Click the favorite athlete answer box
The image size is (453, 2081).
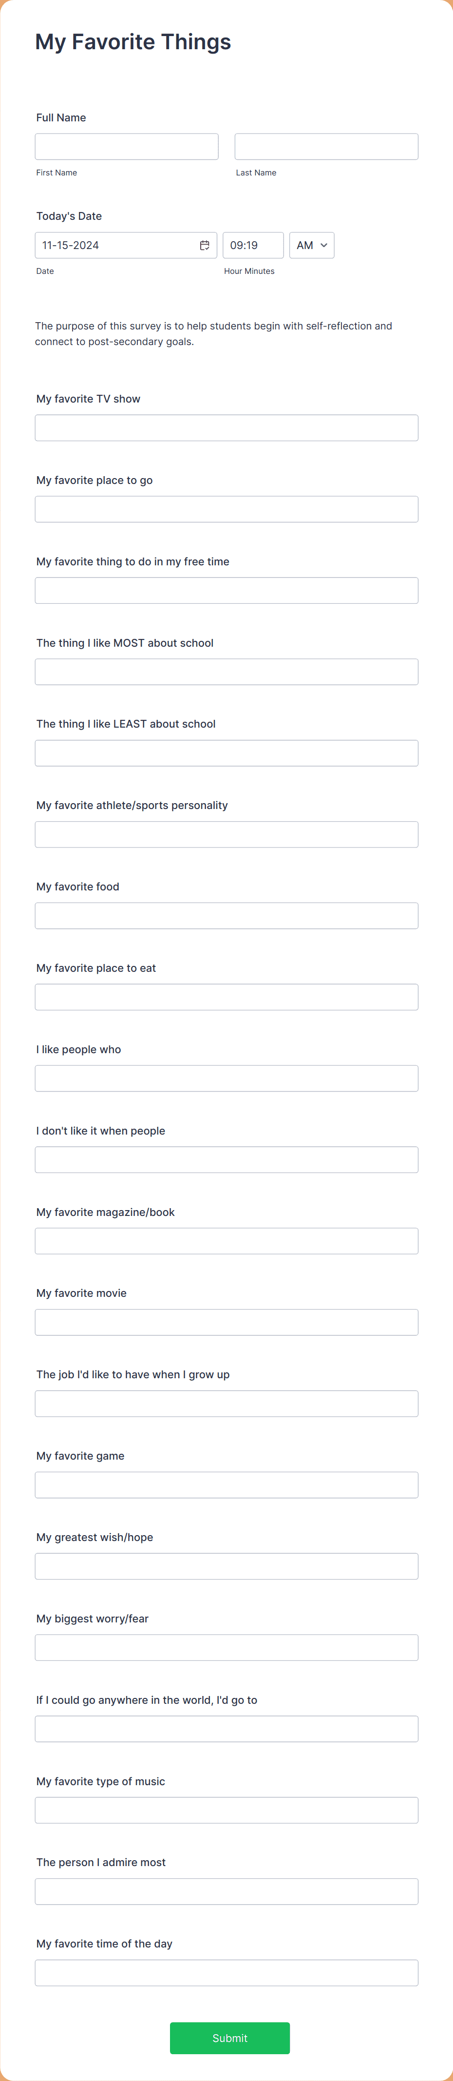226,834
